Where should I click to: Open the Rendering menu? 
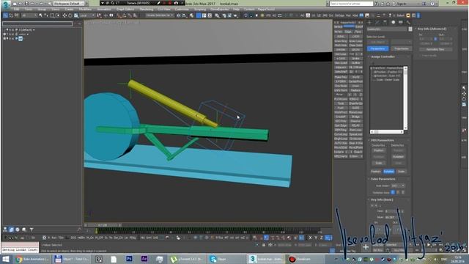tap(147, 10)
